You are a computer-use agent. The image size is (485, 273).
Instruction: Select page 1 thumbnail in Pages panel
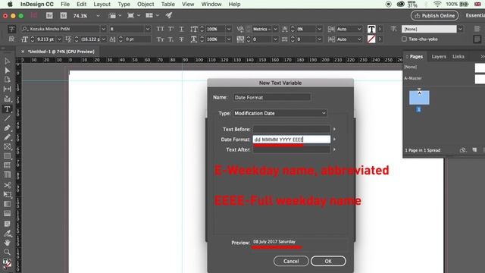coord(419,98)
